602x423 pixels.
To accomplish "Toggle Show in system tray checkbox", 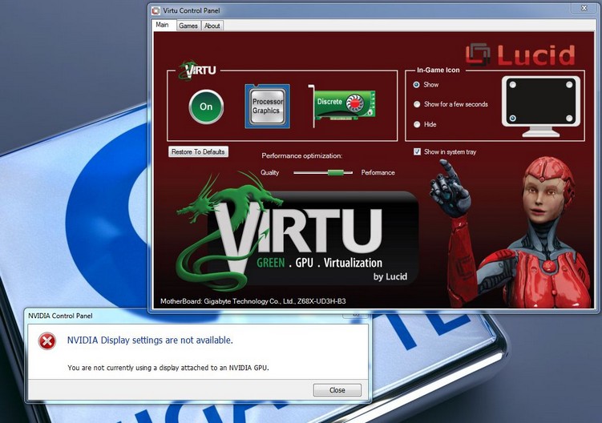I will click(418, 151).
